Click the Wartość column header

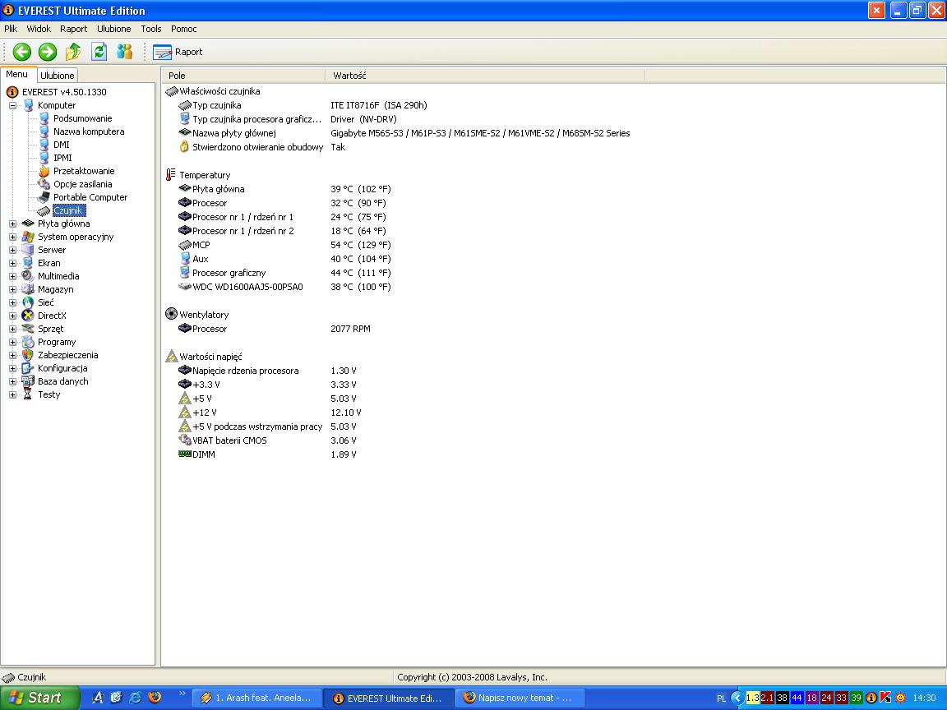(486, 76)
